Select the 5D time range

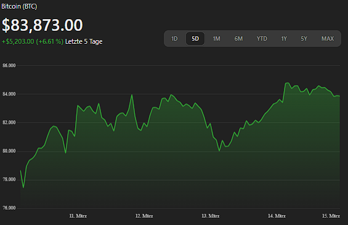195,39
